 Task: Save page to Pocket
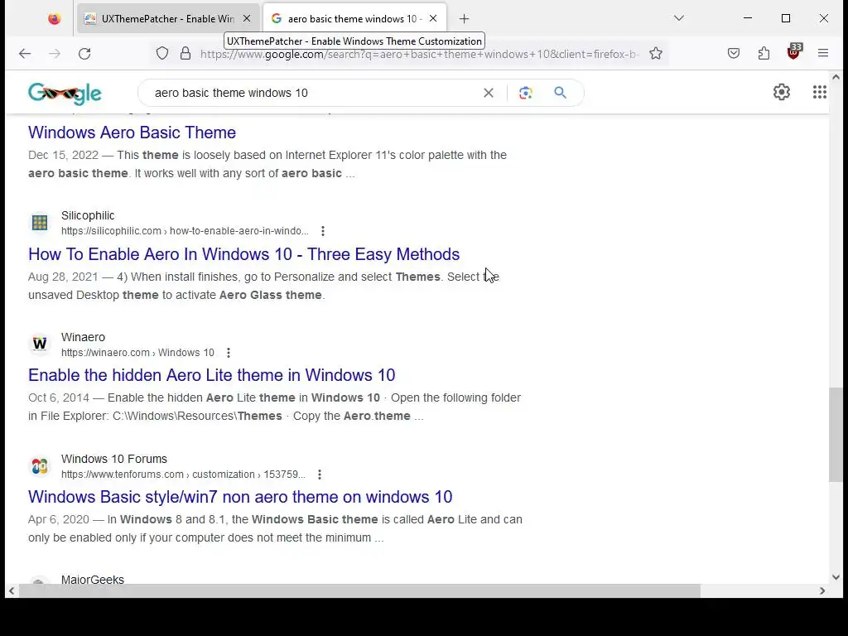[x=734, y=54]
